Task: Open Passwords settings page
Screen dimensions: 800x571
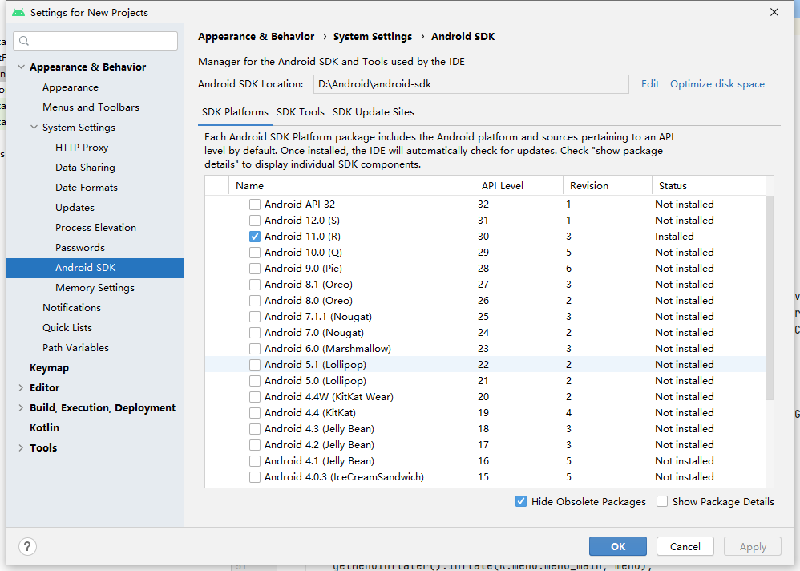Action: tap(80, 248)
